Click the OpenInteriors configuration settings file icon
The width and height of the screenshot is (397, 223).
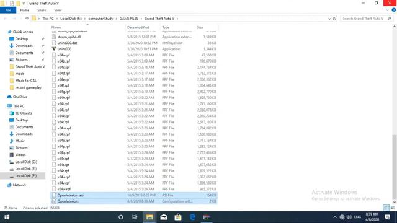pos(54,201)
